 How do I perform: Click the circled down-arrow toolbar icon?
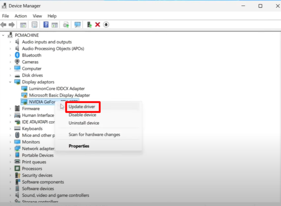click(106, 25)
